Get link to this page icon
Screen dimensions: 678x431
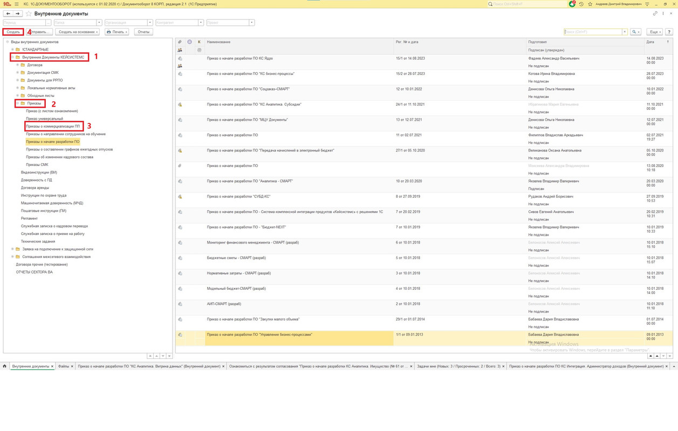[x=655, y=13]
